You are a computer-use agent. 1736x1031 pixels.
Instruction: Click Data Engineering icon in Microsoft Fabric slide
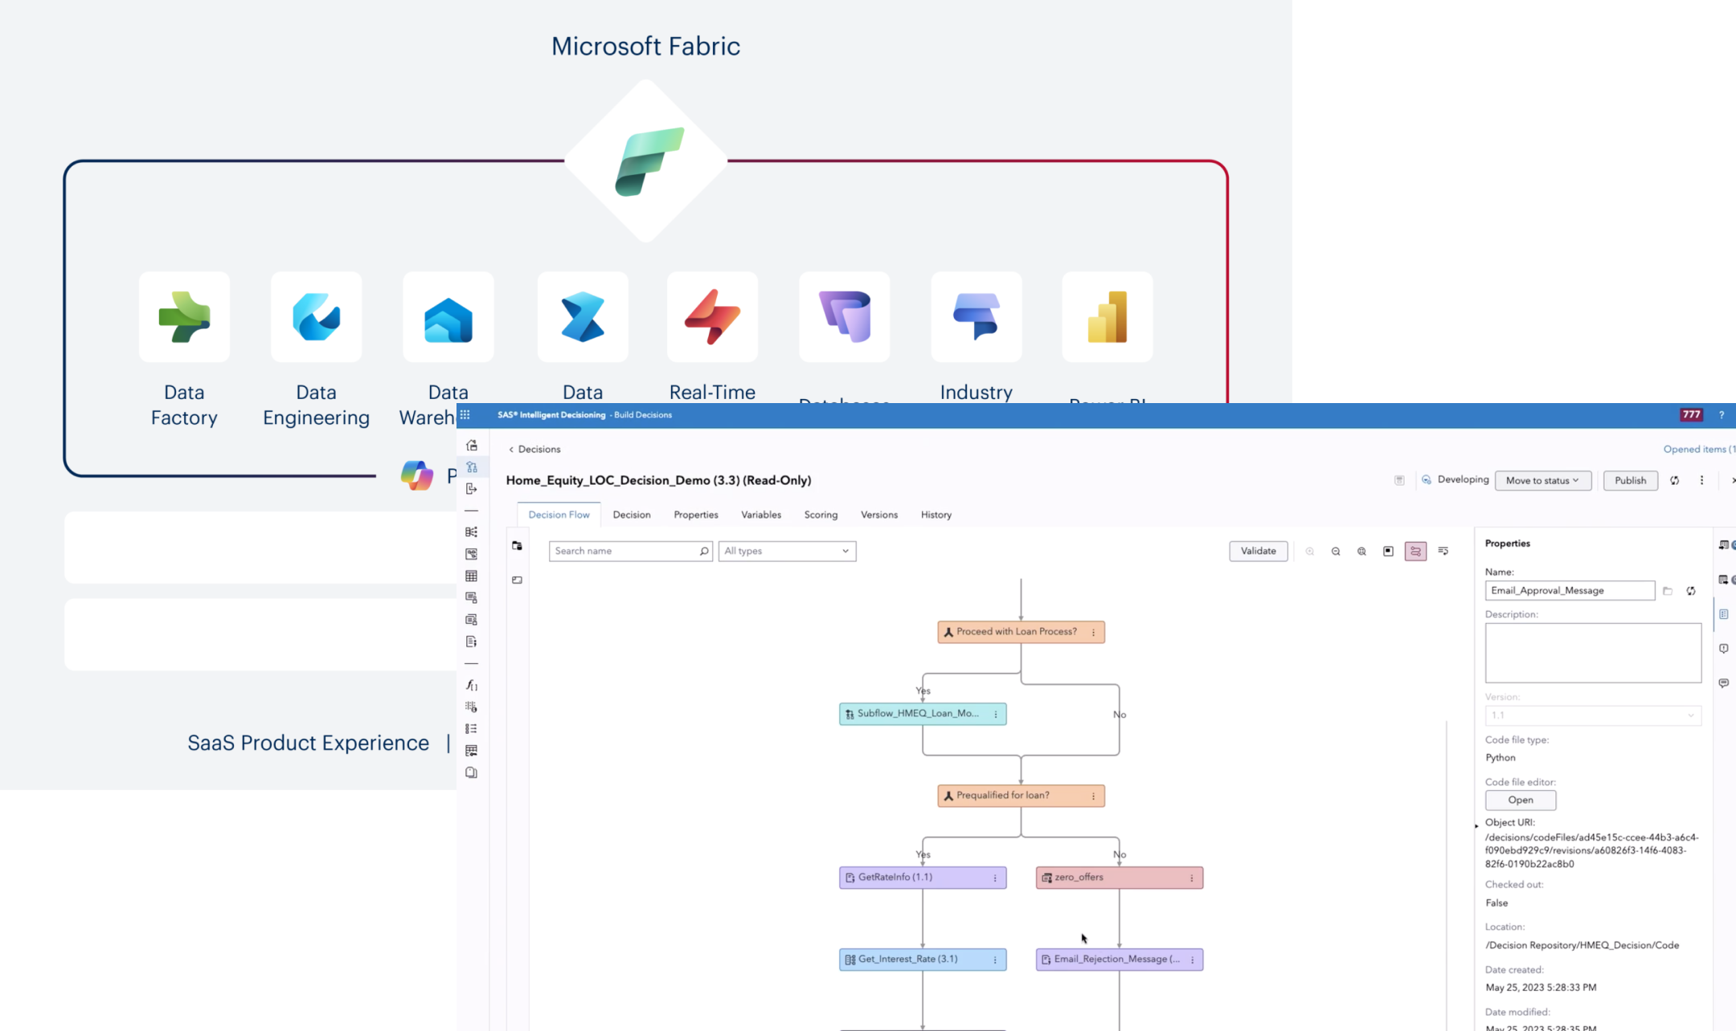316,316
